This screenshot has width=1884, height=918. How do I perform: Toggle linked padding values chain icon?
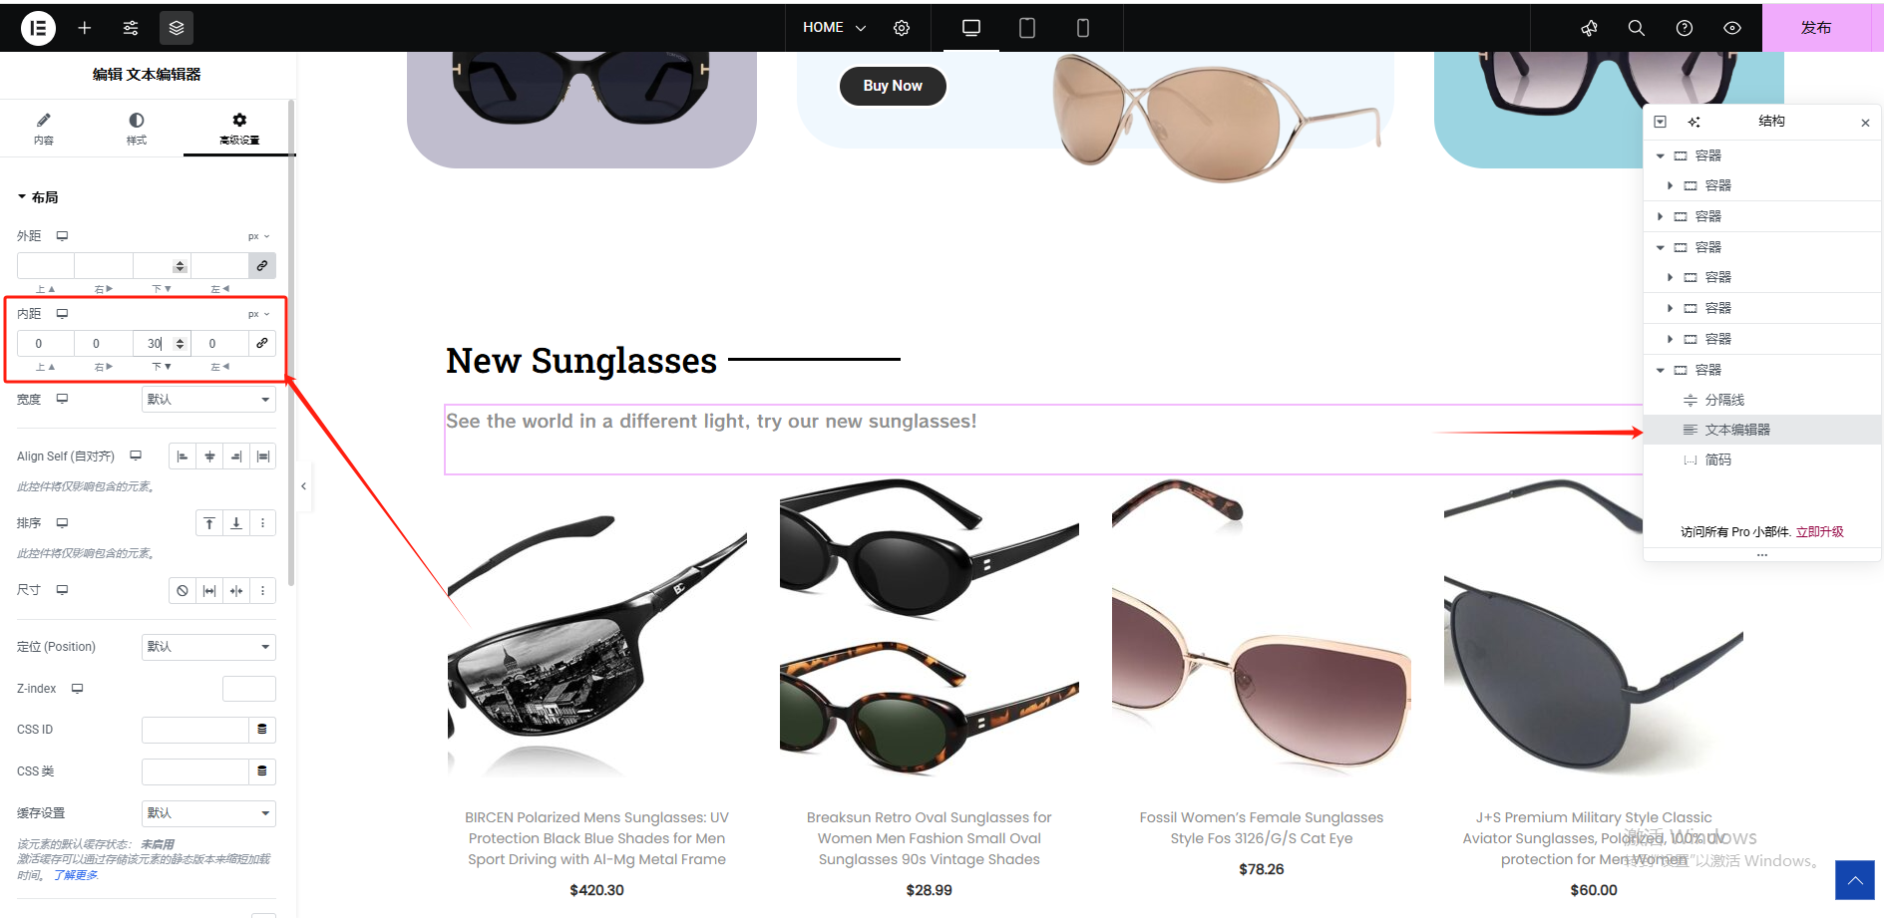point(262,343)
